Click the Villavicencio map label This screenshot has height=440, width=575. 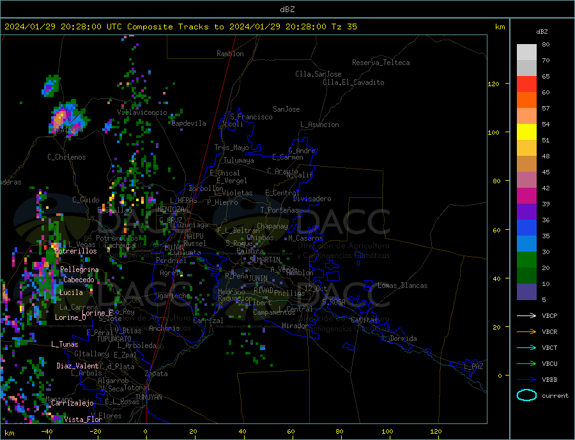coord(142,112)
